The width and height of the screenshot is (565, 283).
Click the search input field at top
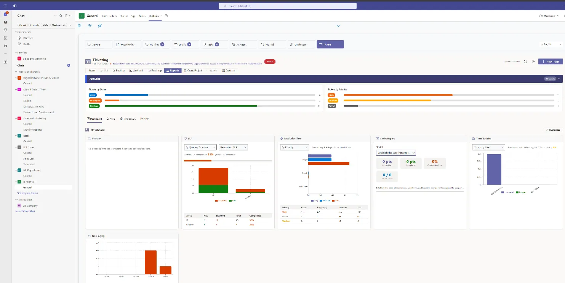pyautogui.click(x=288, y=6)
